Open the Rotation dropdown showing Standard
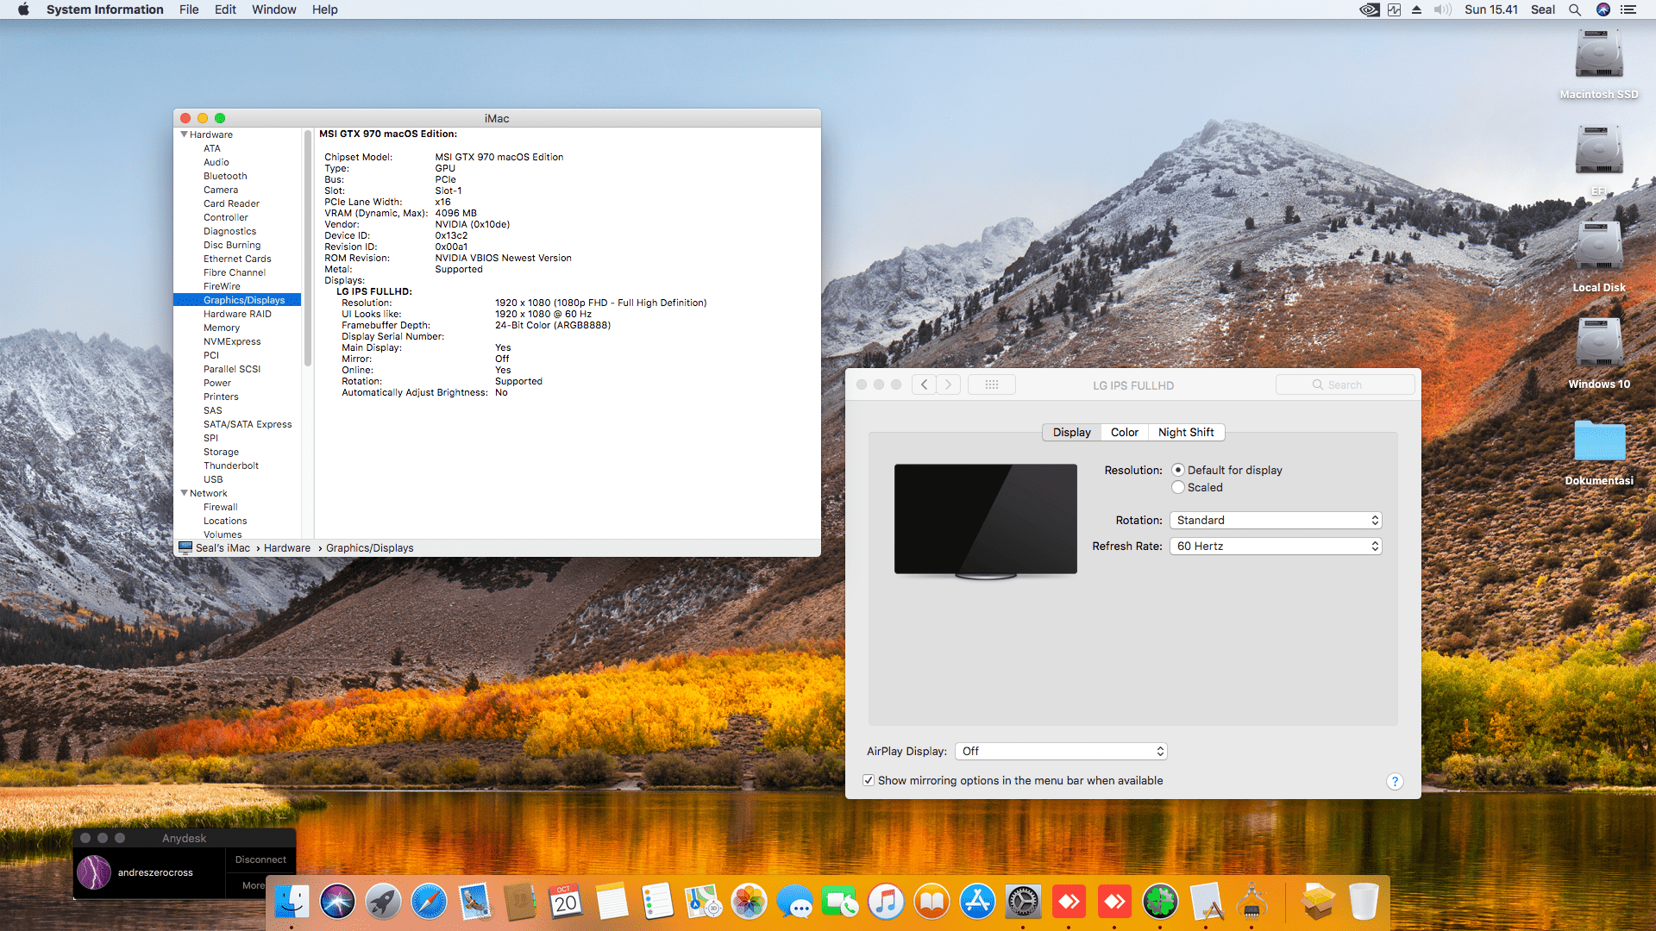The height and width of the screenshot is (931, 1656). click(x=1275, y=520)
